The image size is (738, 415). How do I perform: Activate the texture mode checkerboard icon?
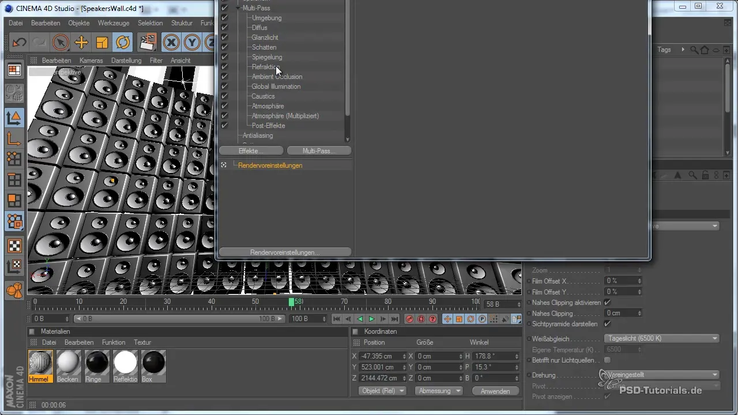(x=14, y=246)
